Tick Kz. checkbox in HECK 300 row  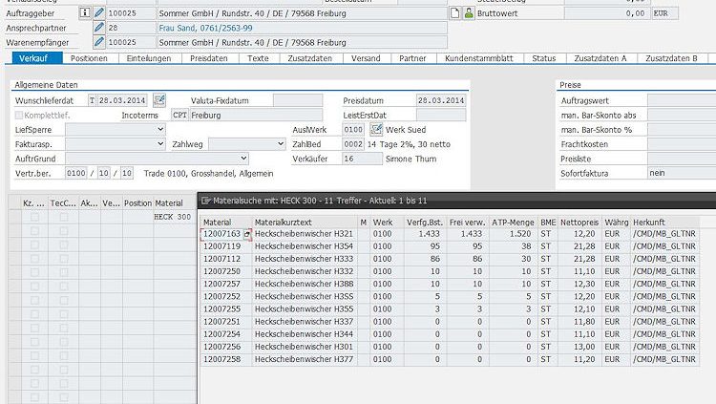pos(34,217)
